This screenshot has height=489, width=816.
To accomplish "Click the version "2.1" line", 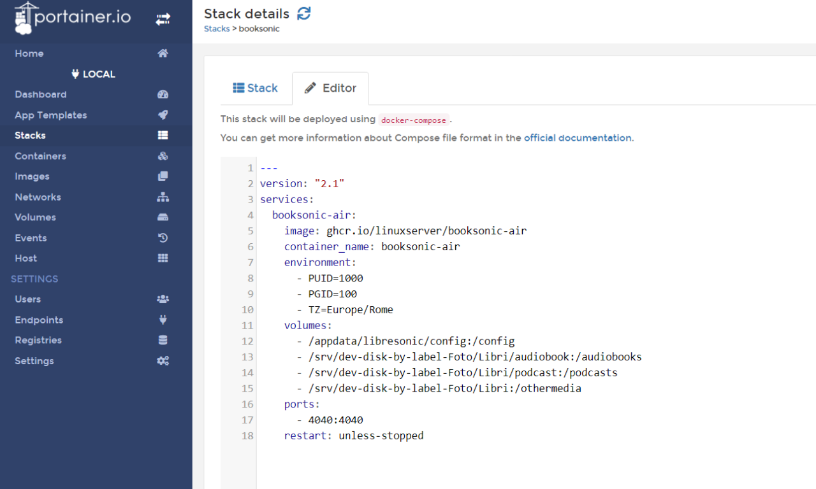I will [302, 183].
